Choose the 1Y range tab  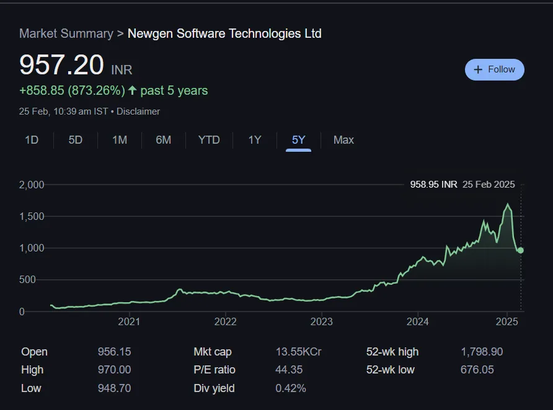255,140
